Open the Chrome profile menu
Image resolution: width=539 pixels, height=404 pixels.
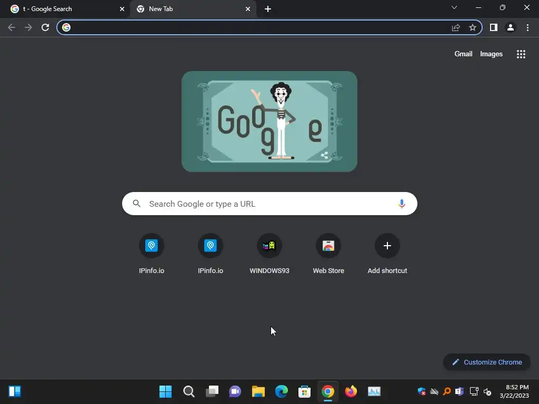tap(511, 27)
